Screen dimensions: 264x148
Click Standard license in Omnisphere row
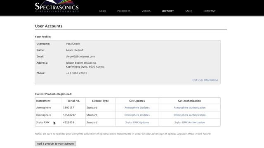click(x=92, y=115)
